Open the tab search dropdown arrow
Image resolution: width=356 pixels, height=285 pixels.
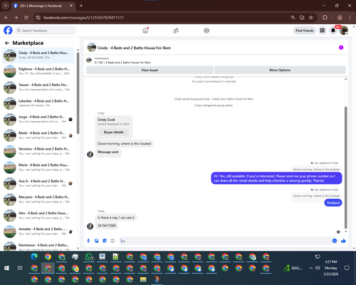coord(5,6)
